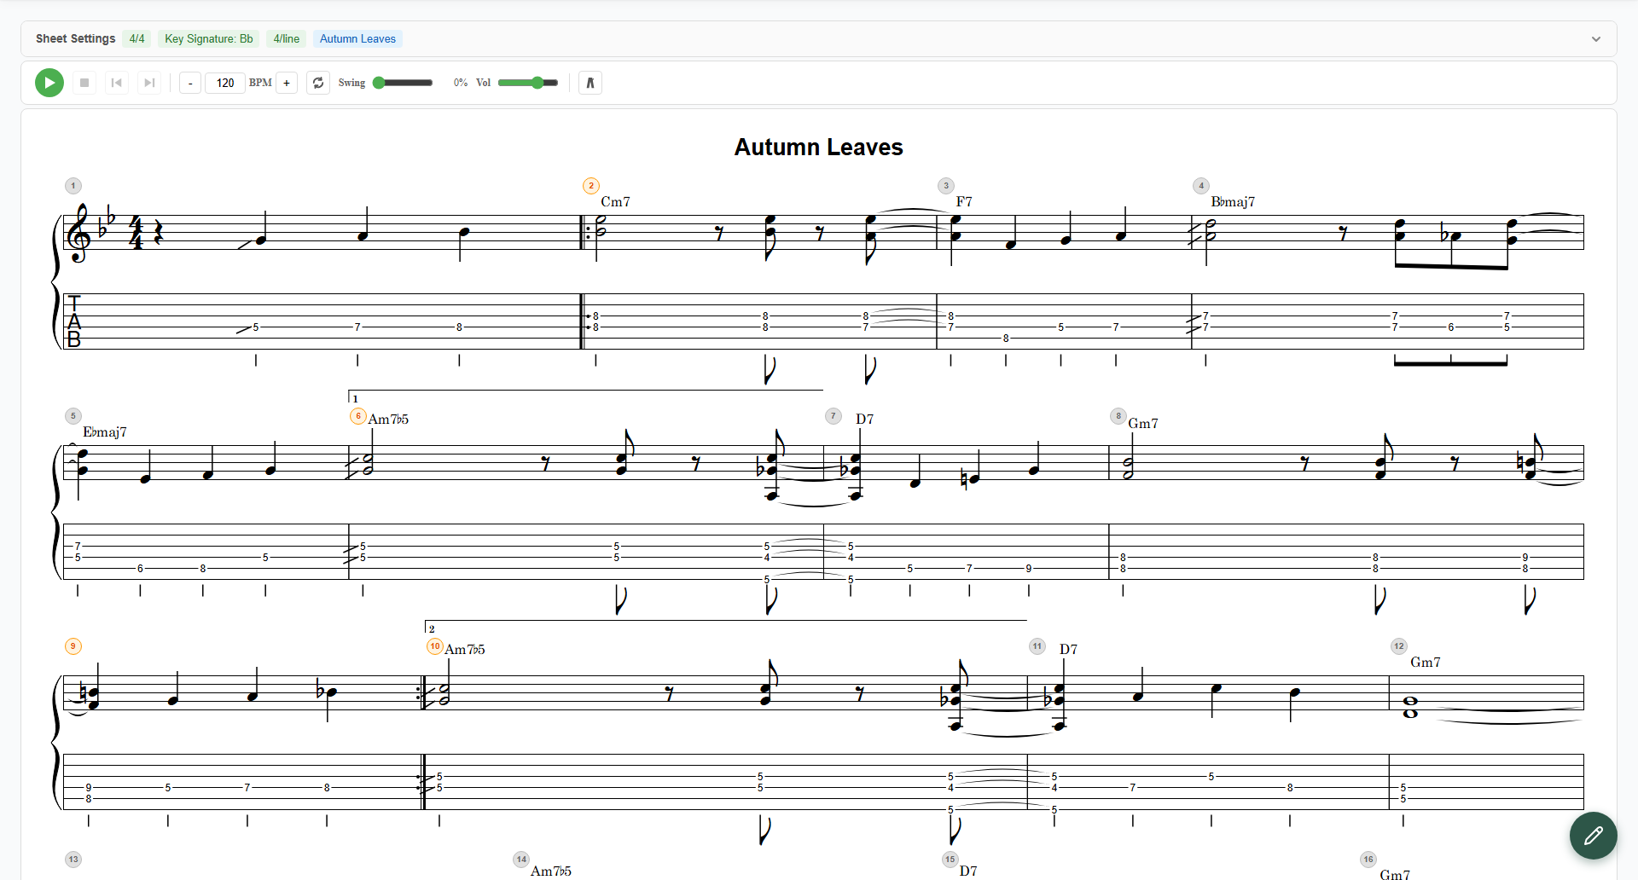Click the TAB clef label
The width and height of the screenshot is (1638, 880).
74,321
